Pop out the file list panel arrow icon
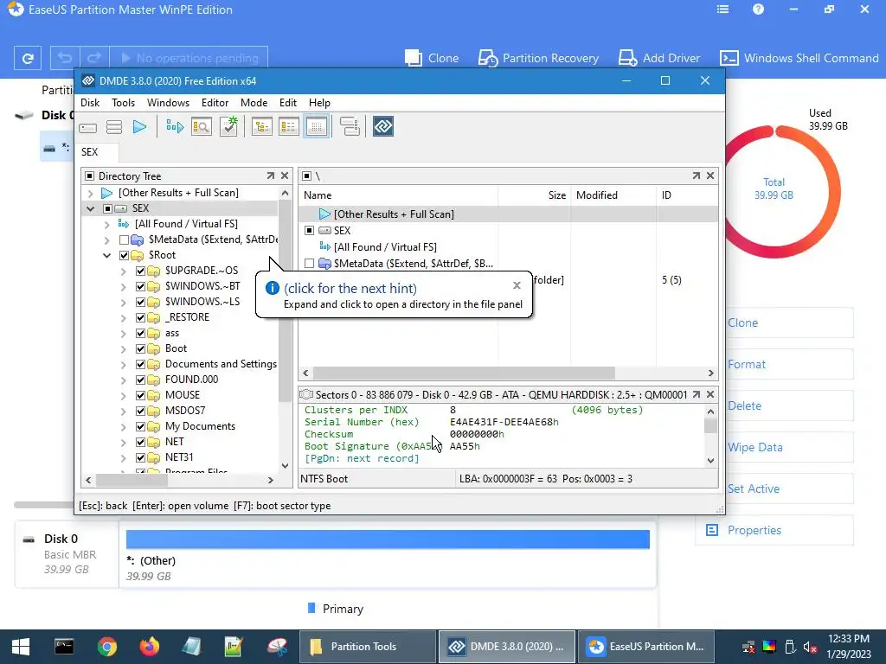This screenshot has width=886, height=664. pyautogui.click(x=697, y=176)
